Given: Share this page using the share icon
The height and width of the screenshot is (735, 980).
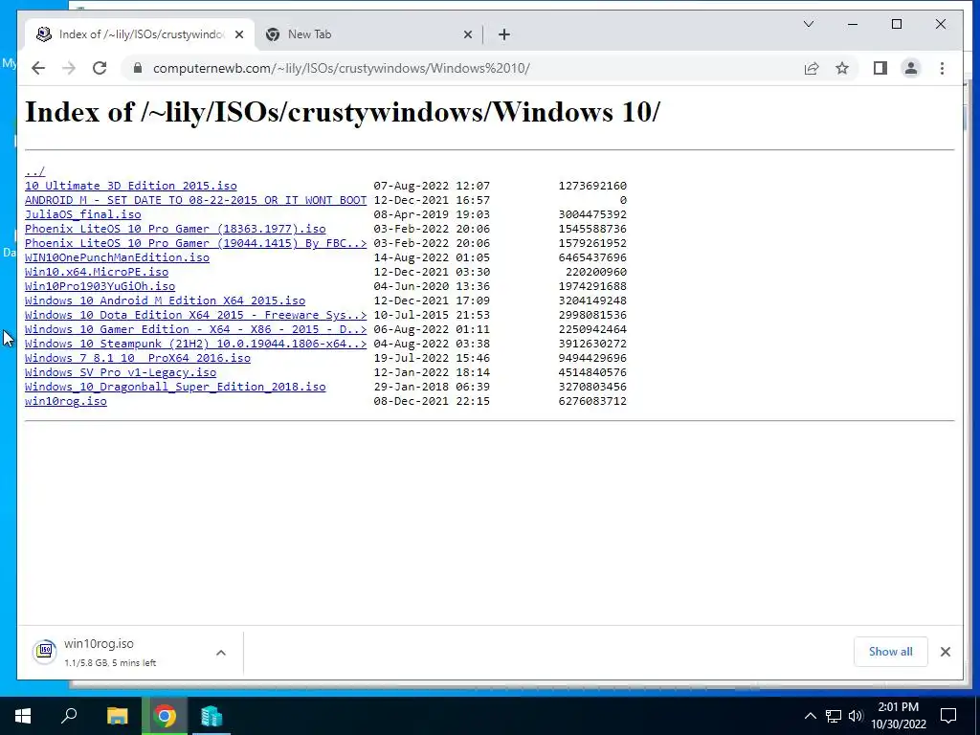Looking at the screenshot, I should (x=812, y=68).
